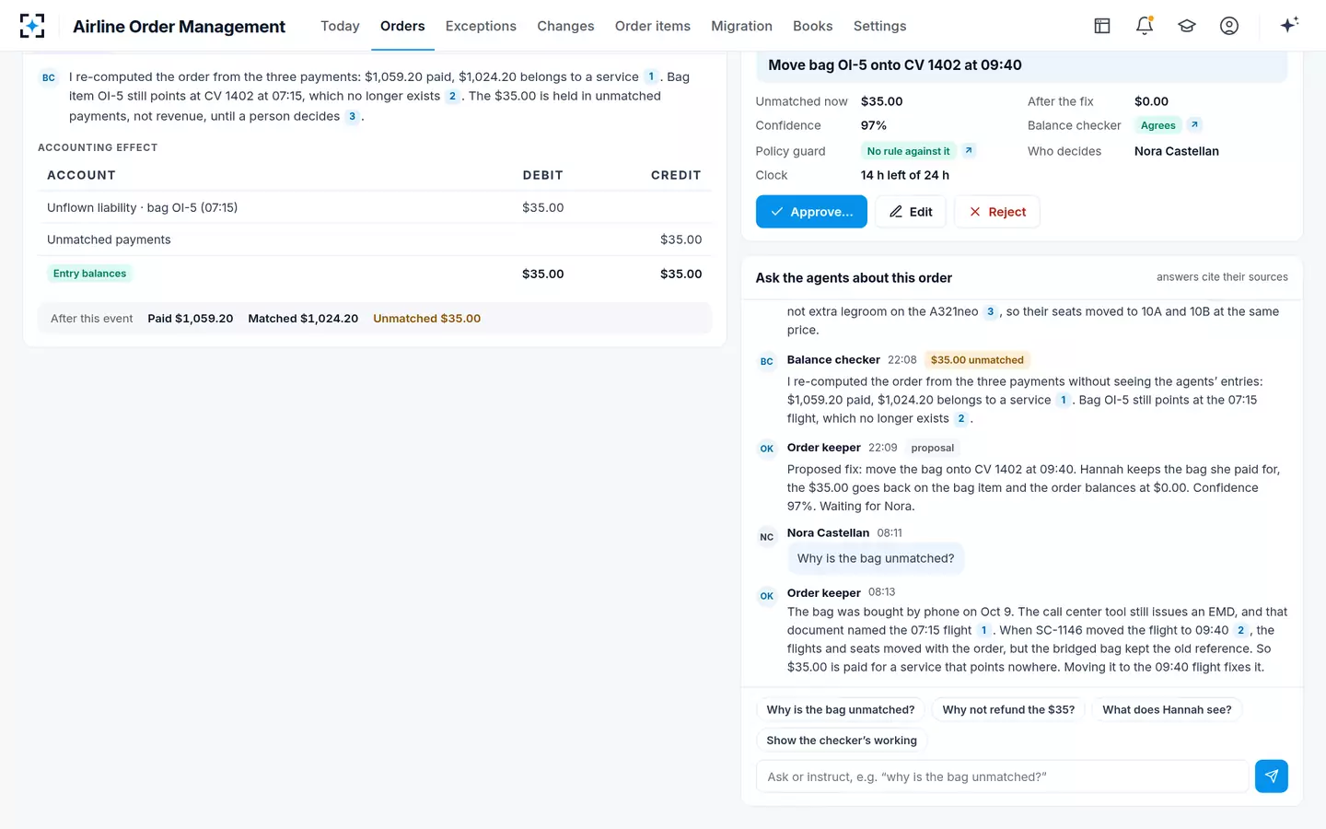Open citation 3 after 'until a person decides'
1326x829 pixels.
point(352,116)
